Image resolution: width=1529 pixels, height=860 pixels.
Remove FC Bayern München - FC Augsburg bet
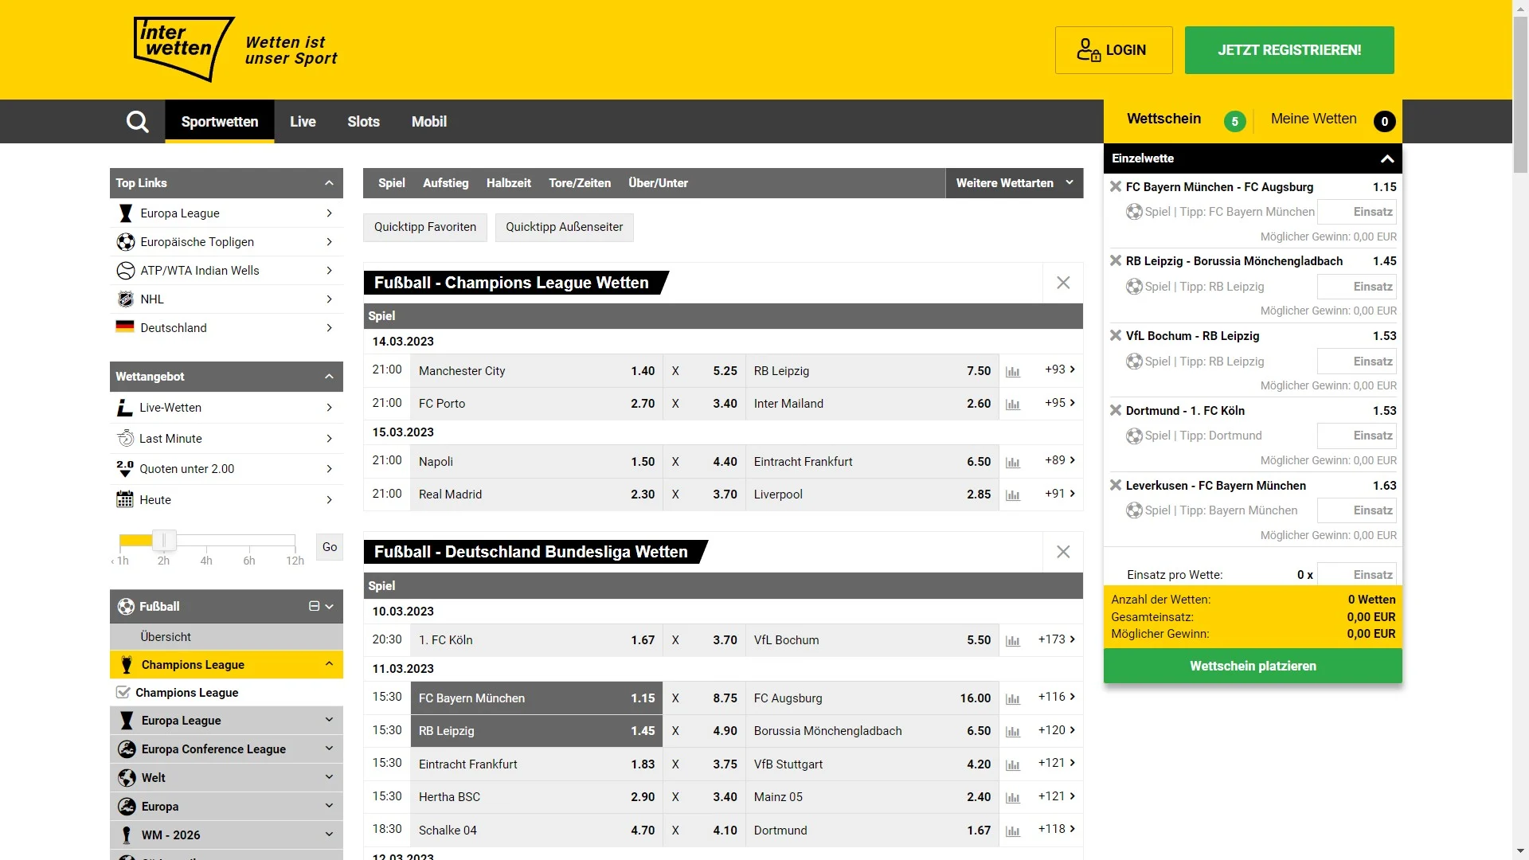(1116, 186)
